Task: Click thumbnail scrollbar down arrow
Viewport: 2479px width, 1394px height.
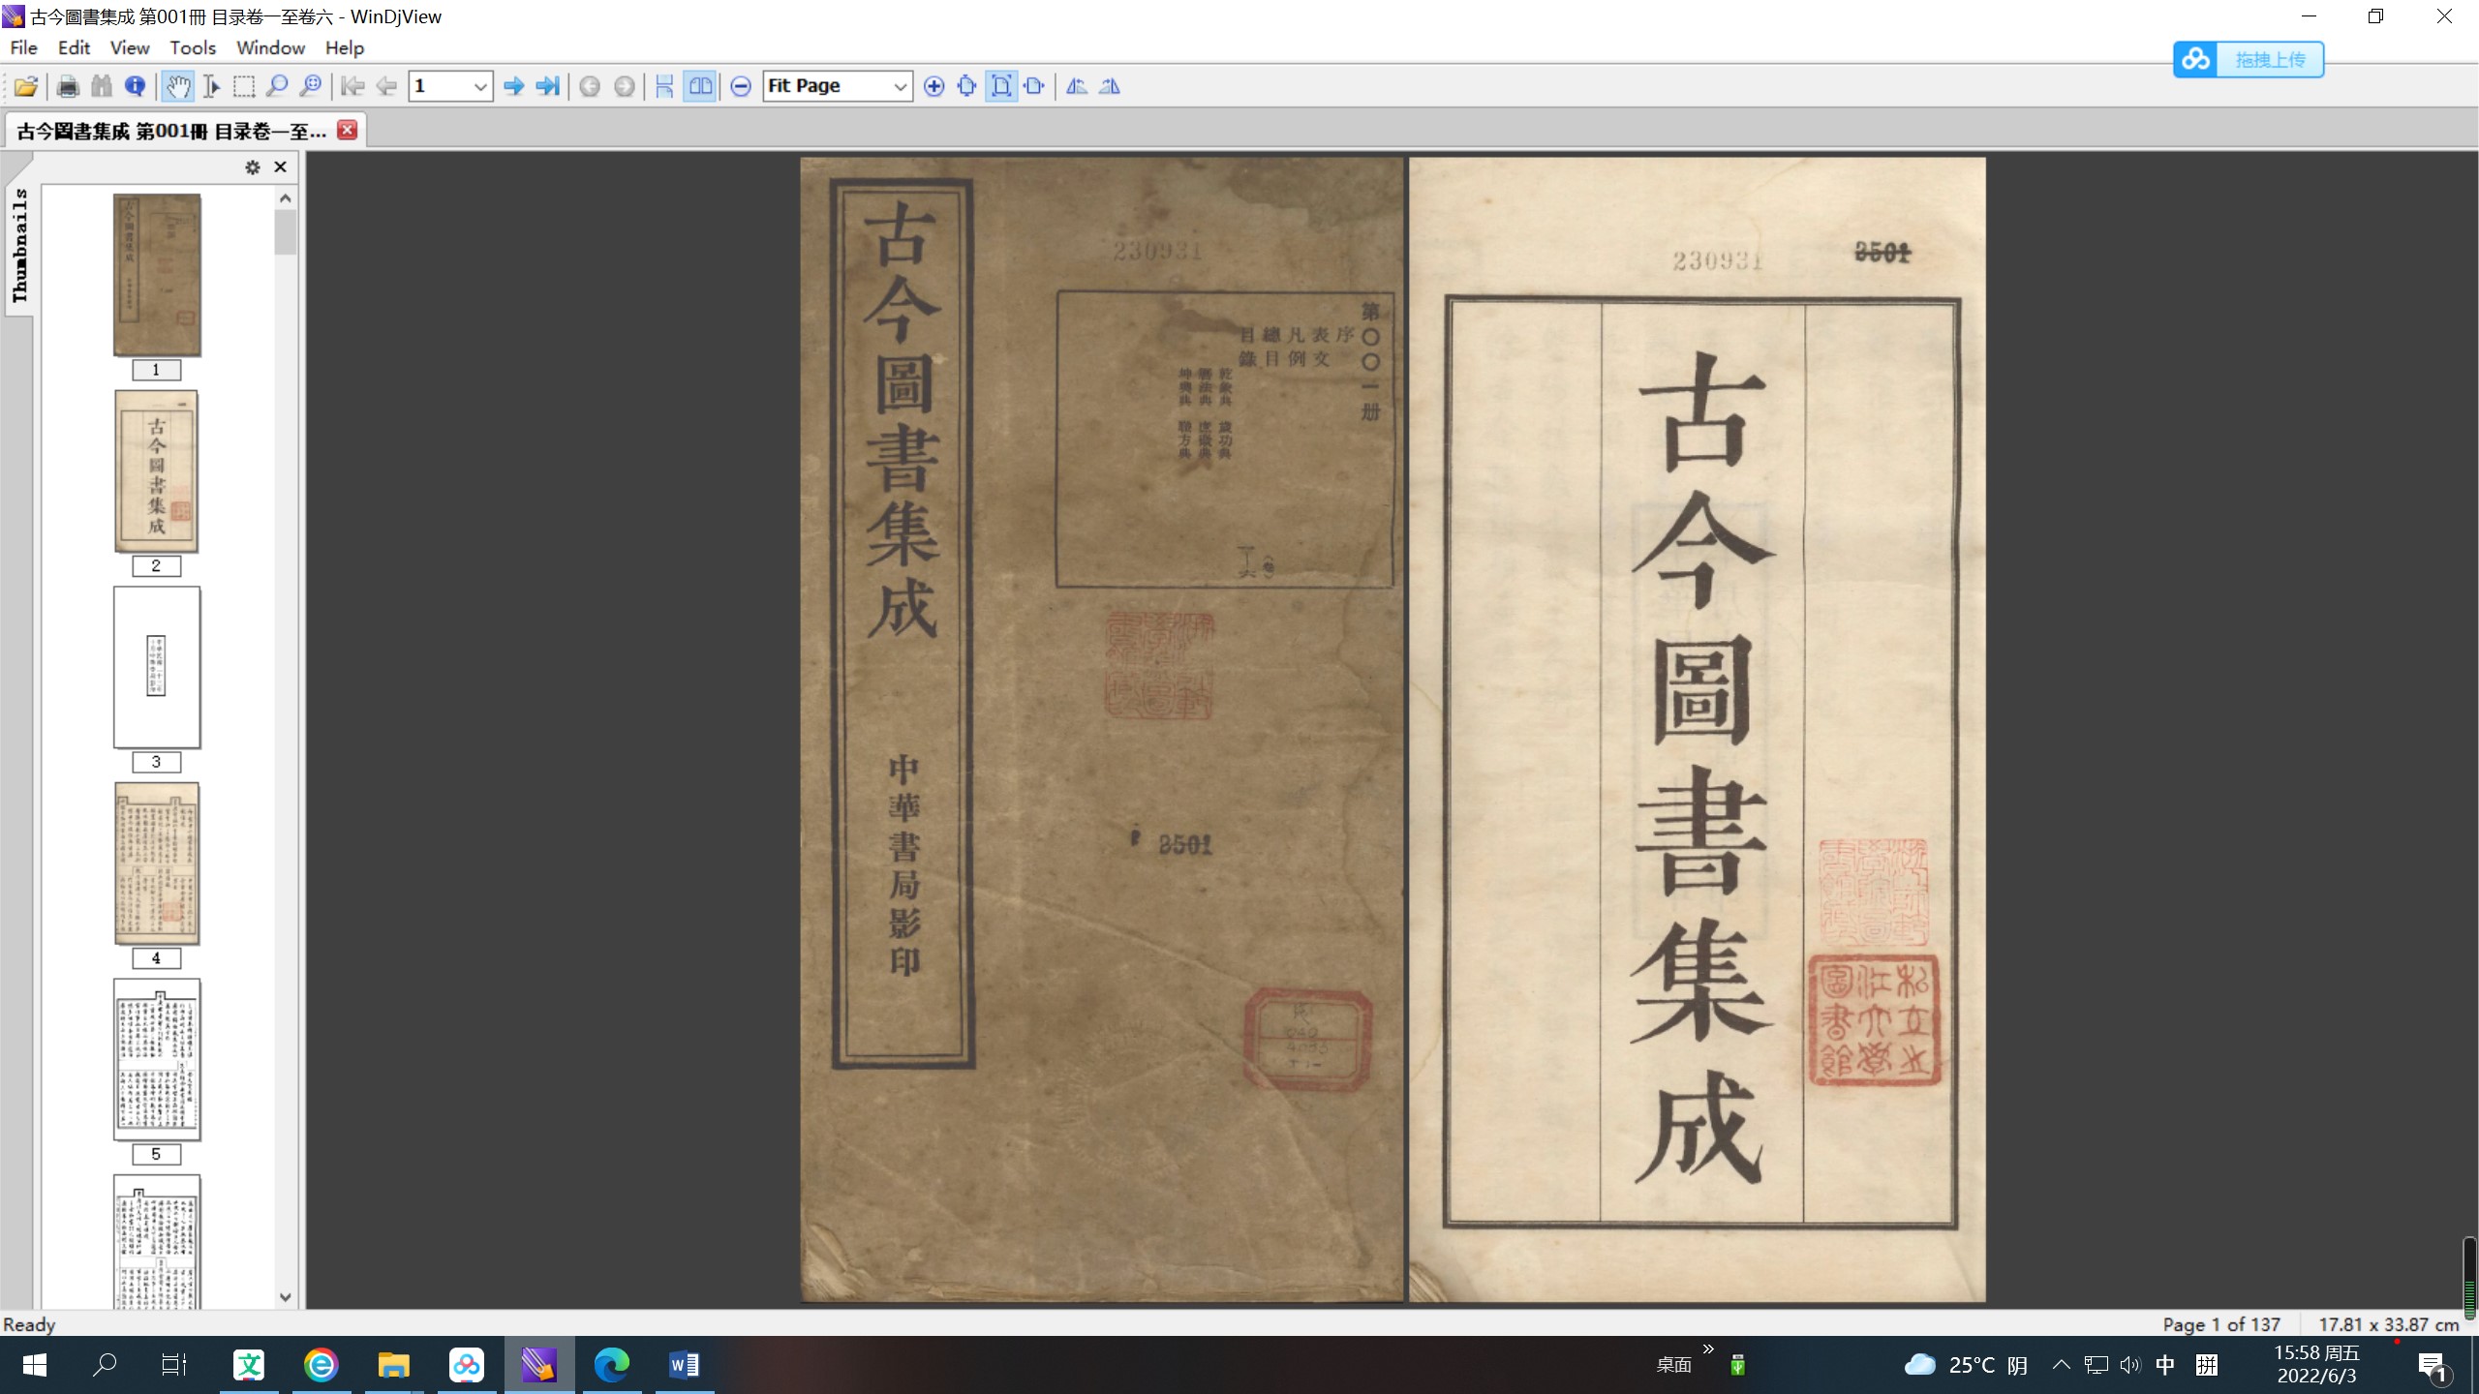Action: point(285,1297)
